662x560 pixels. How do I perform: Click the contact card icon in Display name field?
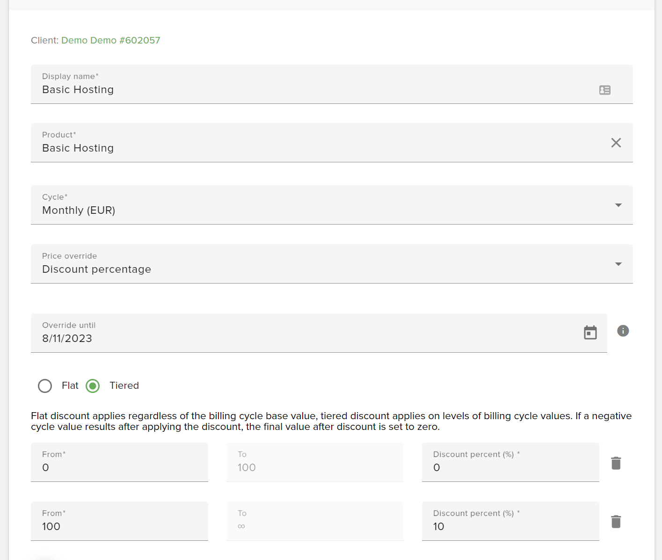point(604,90)
